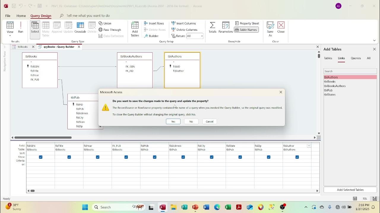Uncheck Show for fldState column
This screenshot has width=380, height=213.
point(240,157)
